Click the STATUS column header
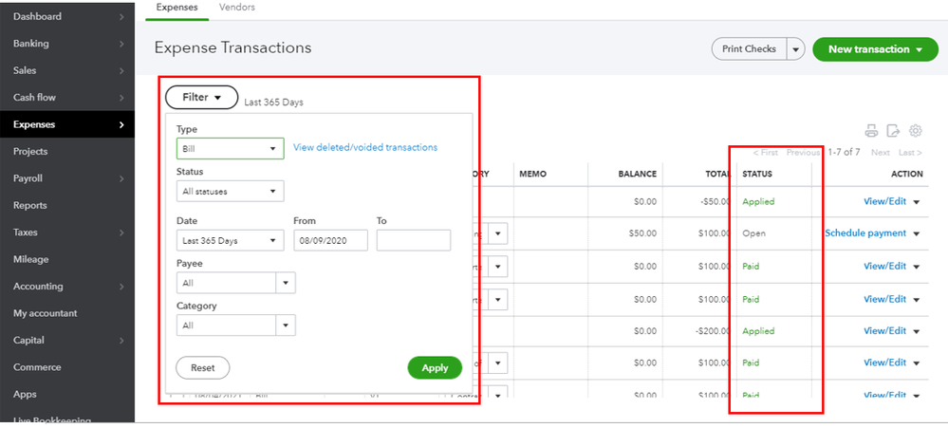Image resolution: width=948 pixels, height=428 pixels. (757, 174)
